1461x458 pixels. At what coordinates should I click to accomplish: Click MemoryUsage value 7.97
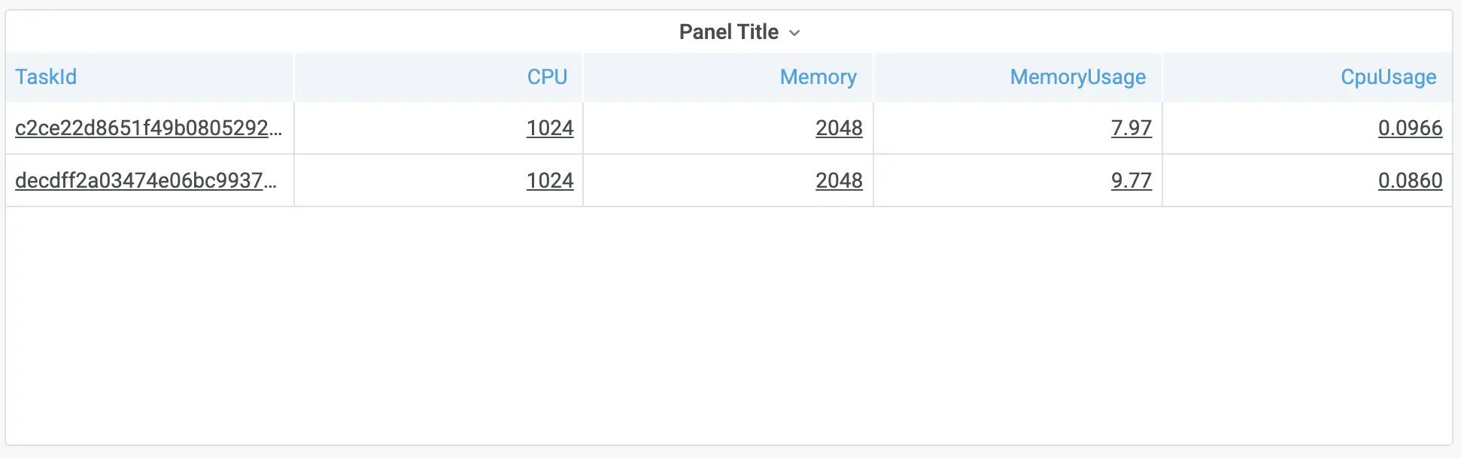1131,128
